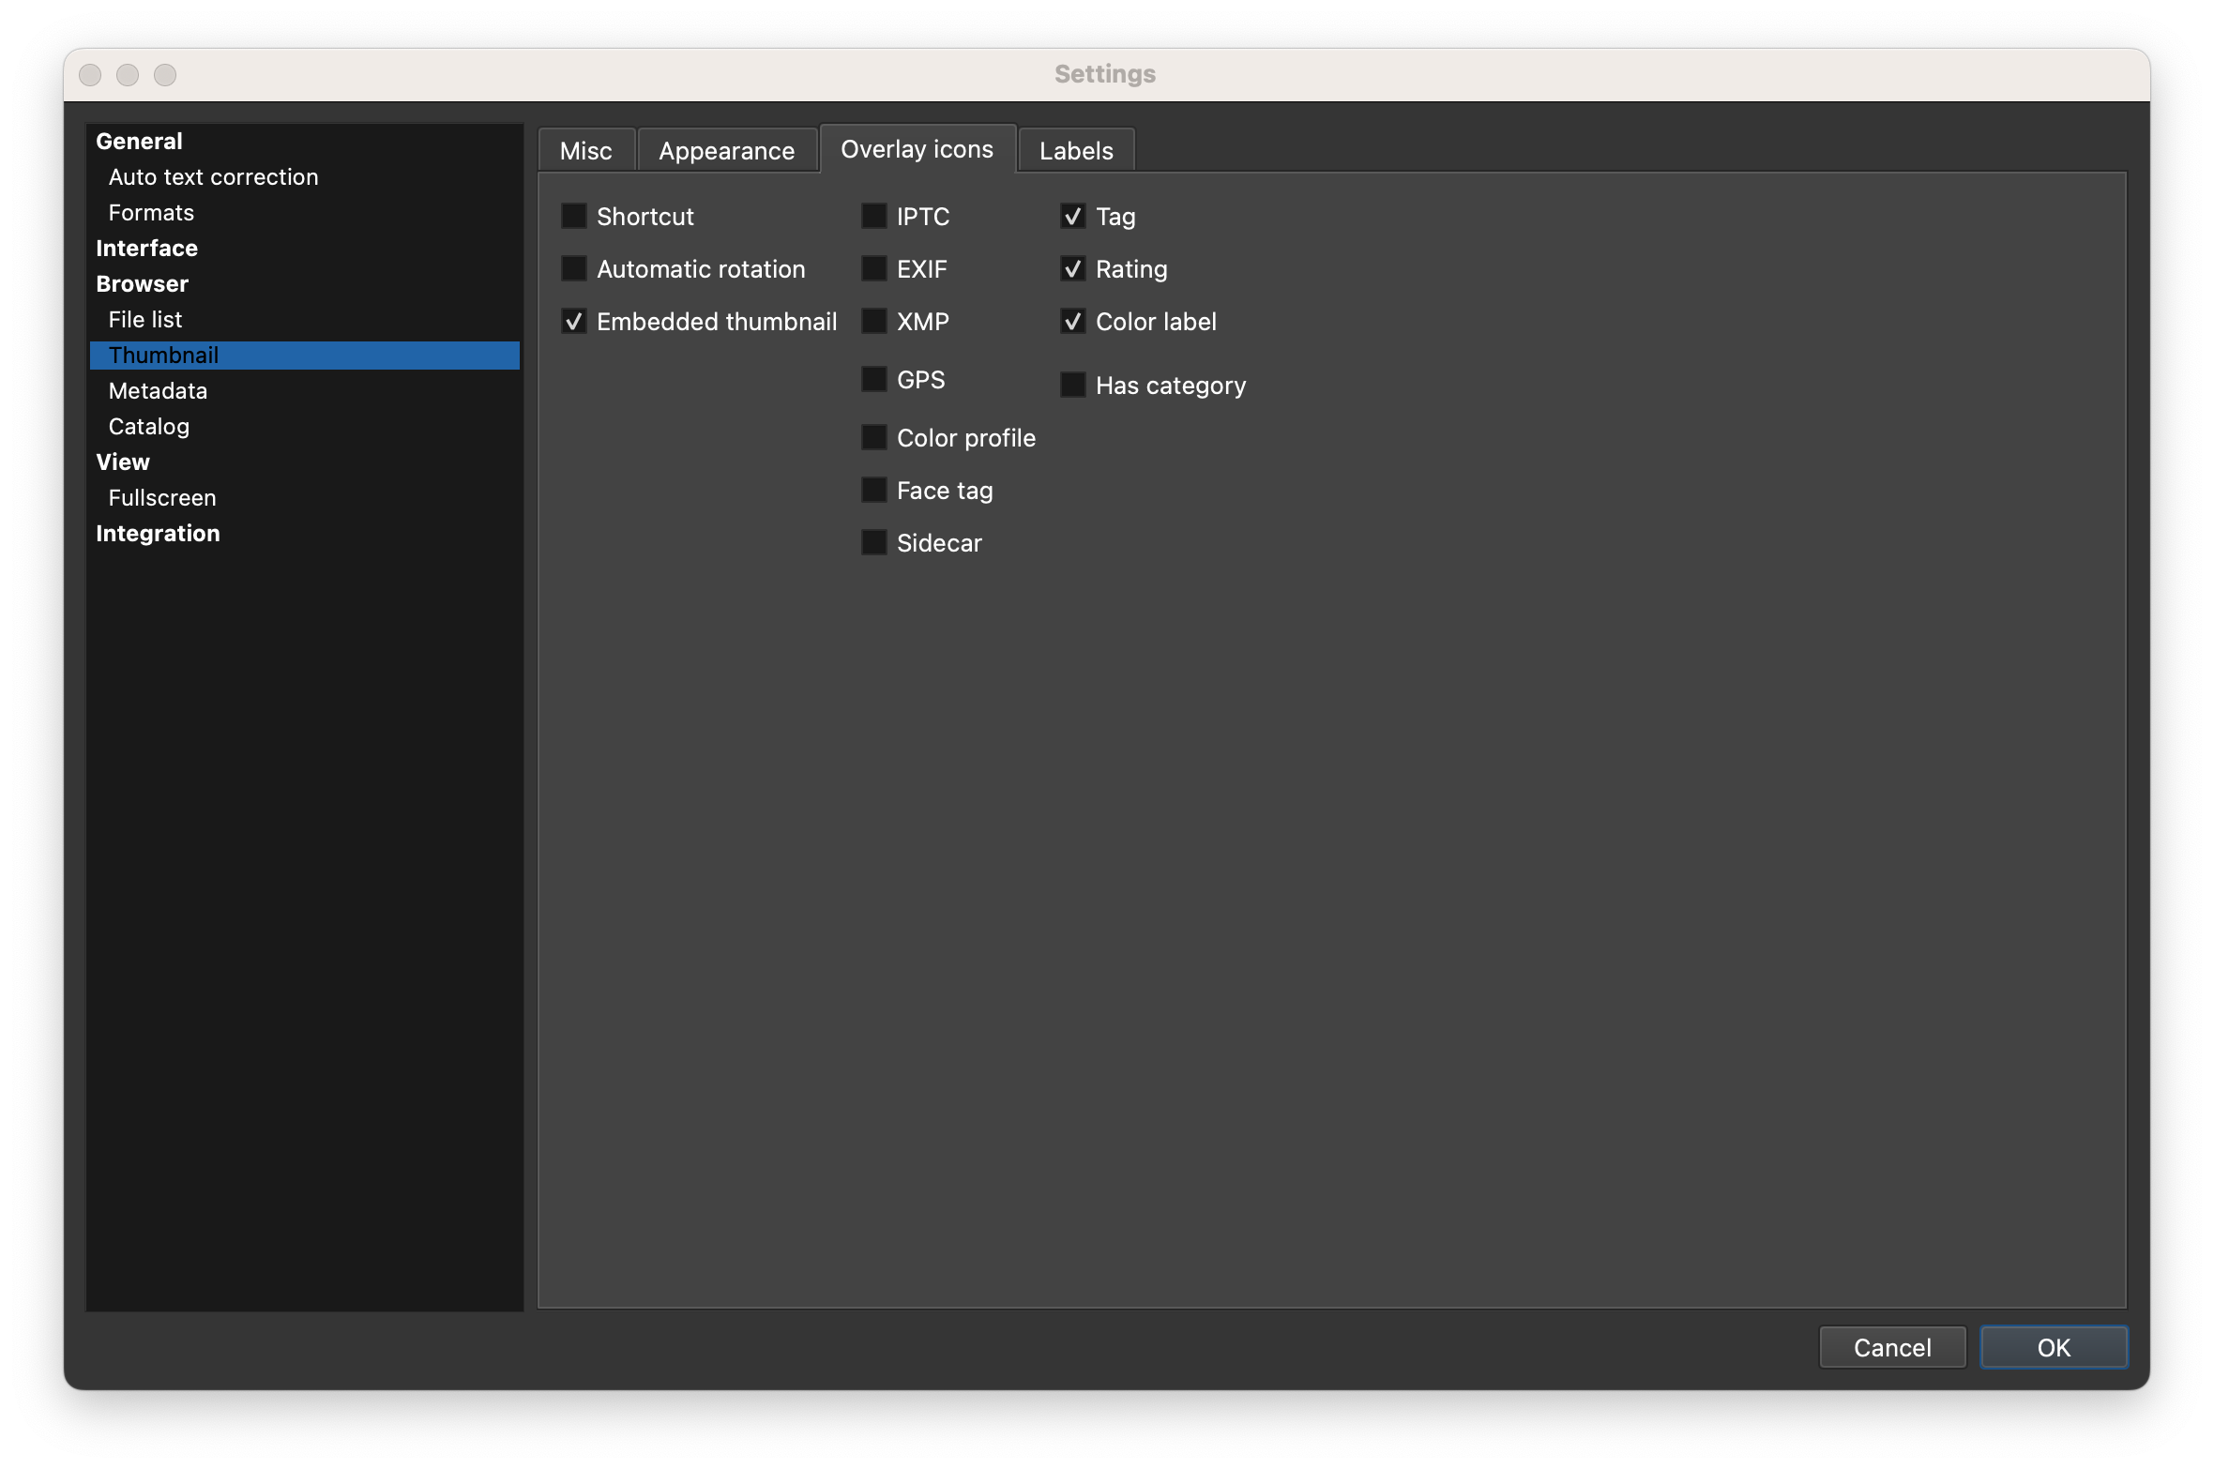Uncheck Embedded thumbnail option
Image resolution: width=2214 pixels, height=1469 pixels.
[573, 322]
